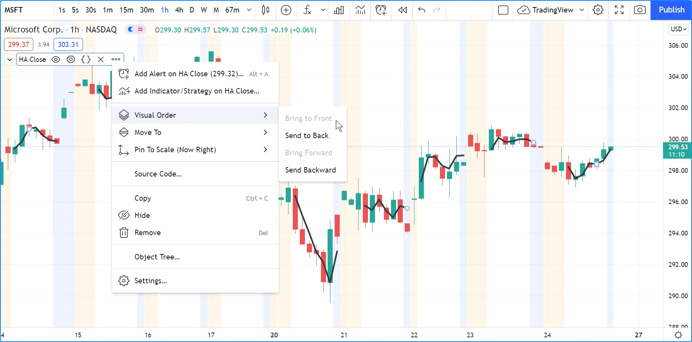Select Send to Back in the submenu
This screenshot has height=342, width=692.
pyautogui.click(x=307, y=135)
